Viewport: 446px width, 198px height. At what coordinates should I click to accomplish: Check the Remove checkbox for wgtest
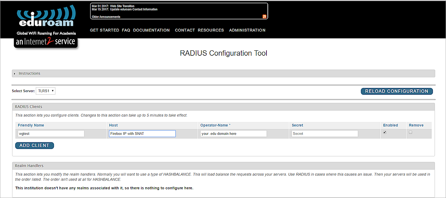[x=410, y=132]
